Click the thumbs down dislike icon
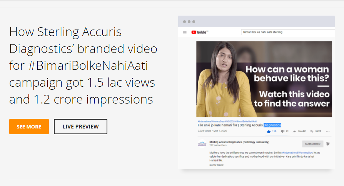344x186 pixels. 282,132
